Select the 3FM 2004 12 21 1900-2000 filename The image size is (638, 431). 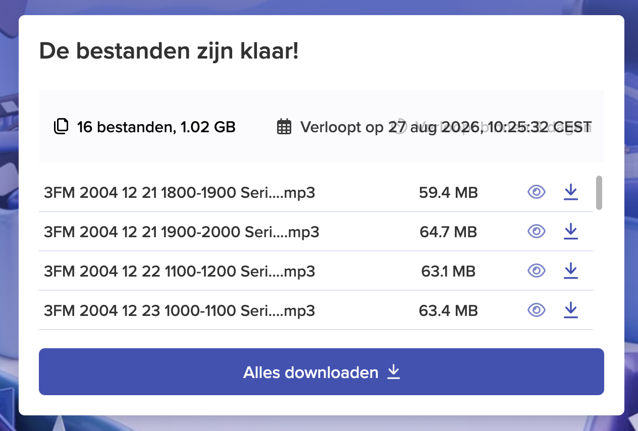182,232
